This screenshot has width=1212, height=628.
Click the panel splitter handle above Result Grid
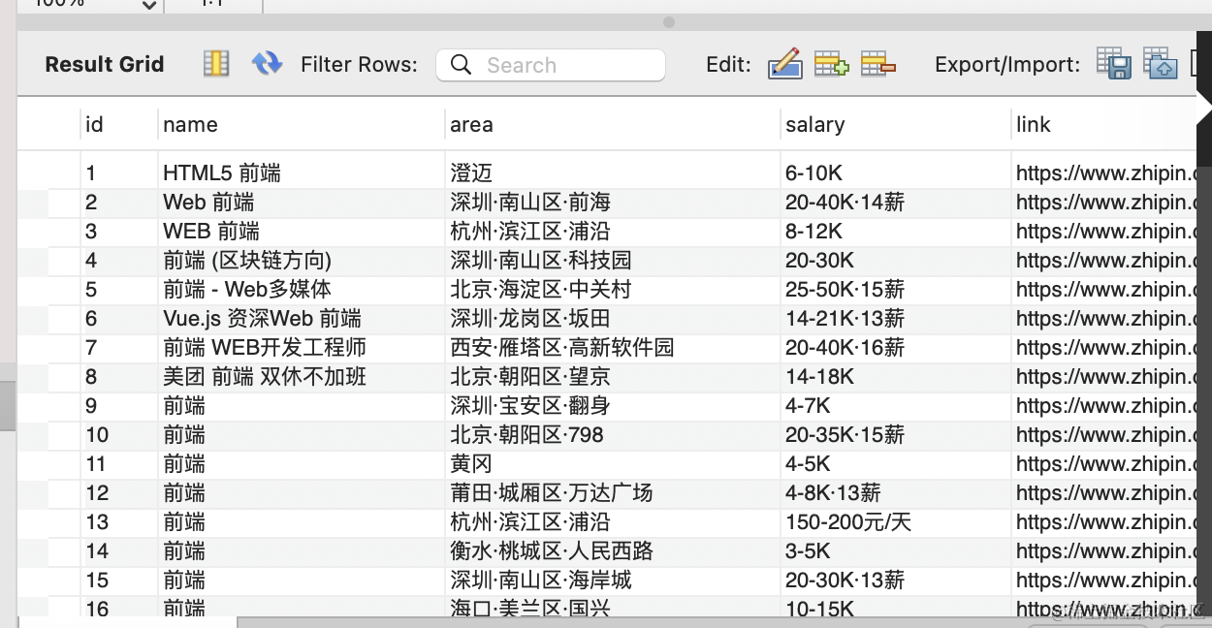668,22
